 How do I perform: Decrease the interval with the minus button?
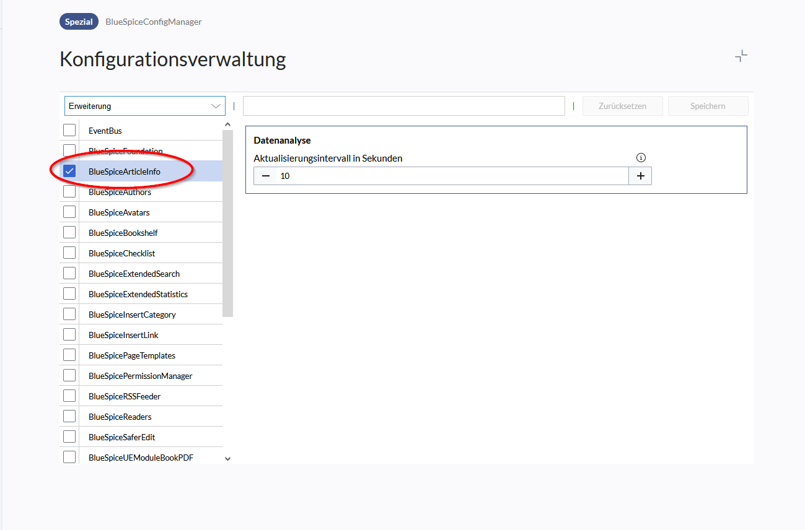click(266, 176)
